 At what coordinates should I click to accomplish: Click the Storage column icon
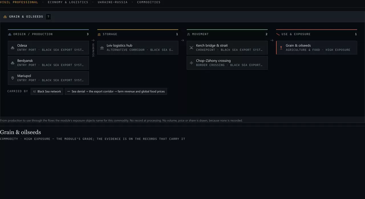[x=99, y=34]
